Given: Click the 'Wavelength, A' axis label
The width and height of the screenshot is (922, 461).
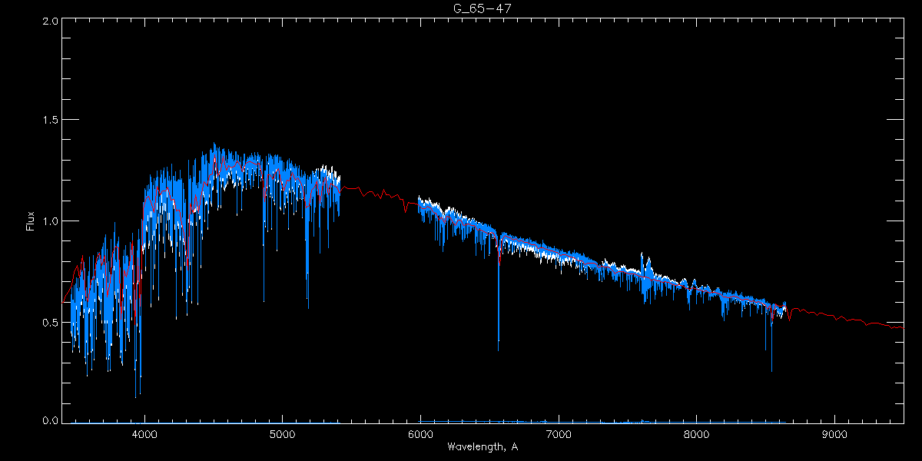Looking at the screenshot, I should point(482,446).
